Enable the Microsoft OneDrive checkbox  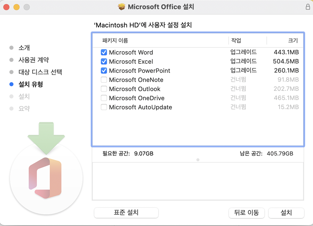pyautogui.click(x=104, y=98)
